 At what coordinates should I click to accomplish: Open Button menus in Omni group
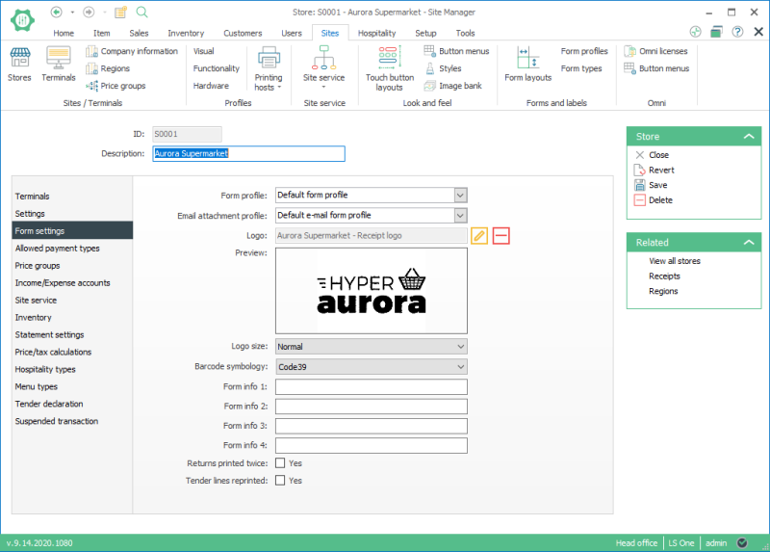pos(656,68)
